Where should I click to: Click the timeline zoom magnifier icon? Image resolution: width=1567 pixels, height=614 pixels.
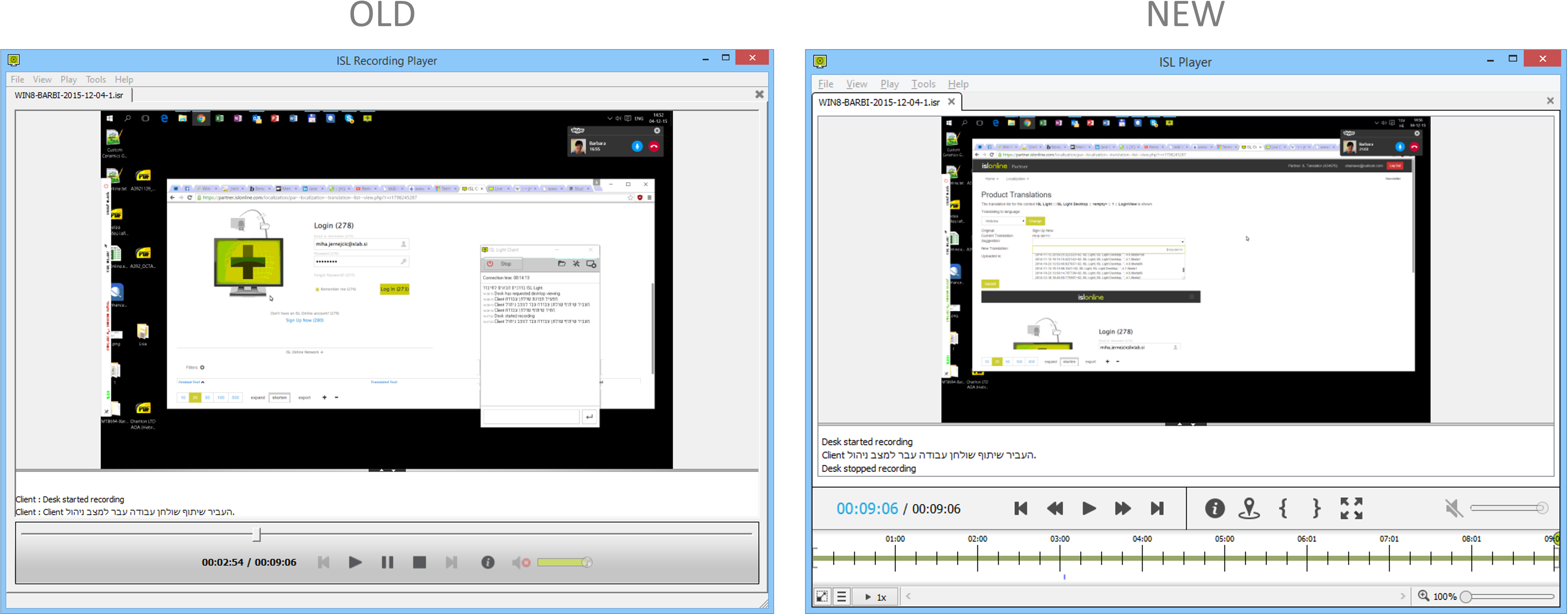(1424, 596)
